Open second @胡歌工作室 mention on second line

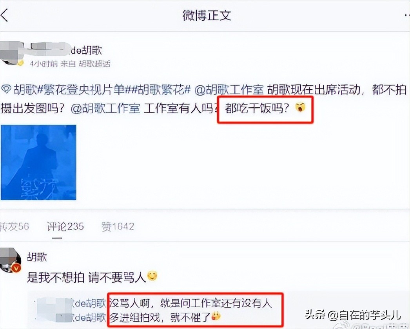click(x=105, y=108)
